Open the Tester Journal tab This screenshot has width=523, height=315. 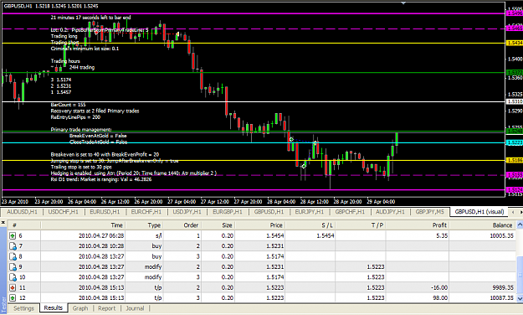[x=135, y=308]
